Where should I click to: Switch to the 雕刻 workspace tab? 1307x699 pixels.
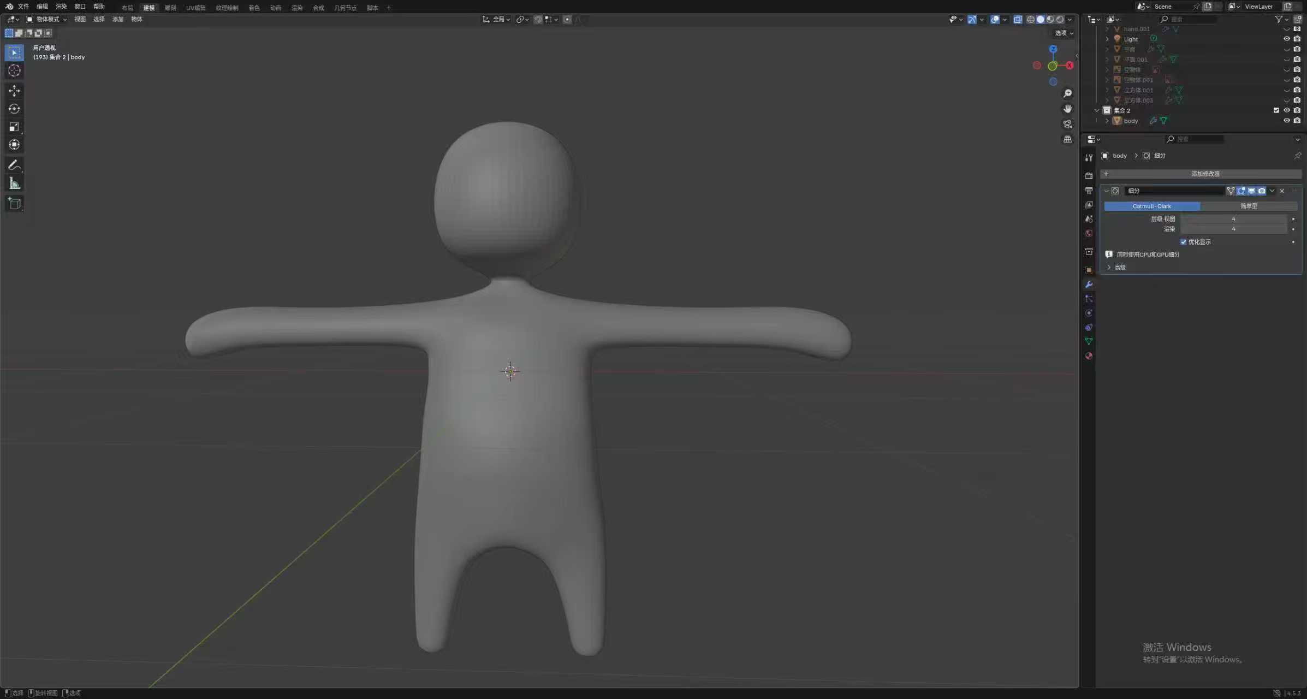coord(170,8)
